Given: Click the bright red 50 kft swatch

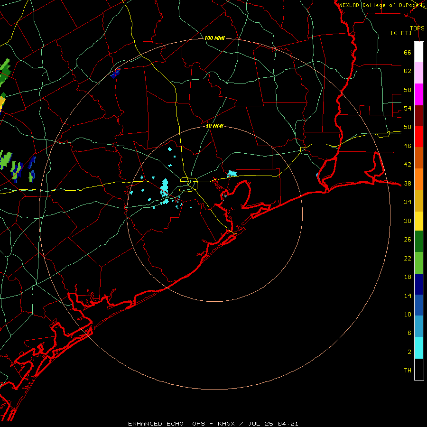Looking at the screenshot, I should [x=419, y=137].
